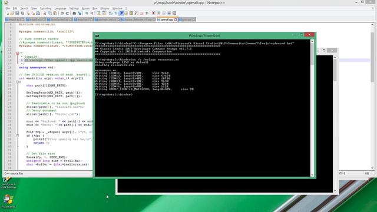Click the Close document toolbar icon

pyautogui.click(x=28, y=13)
